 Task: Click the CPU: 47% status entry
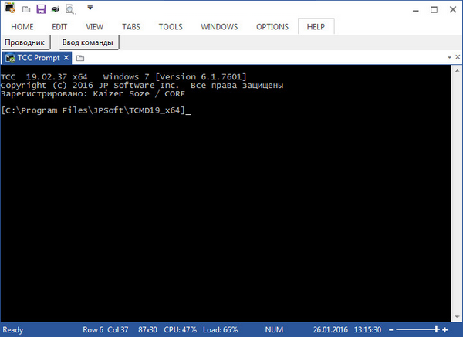(x=181, y=329)
